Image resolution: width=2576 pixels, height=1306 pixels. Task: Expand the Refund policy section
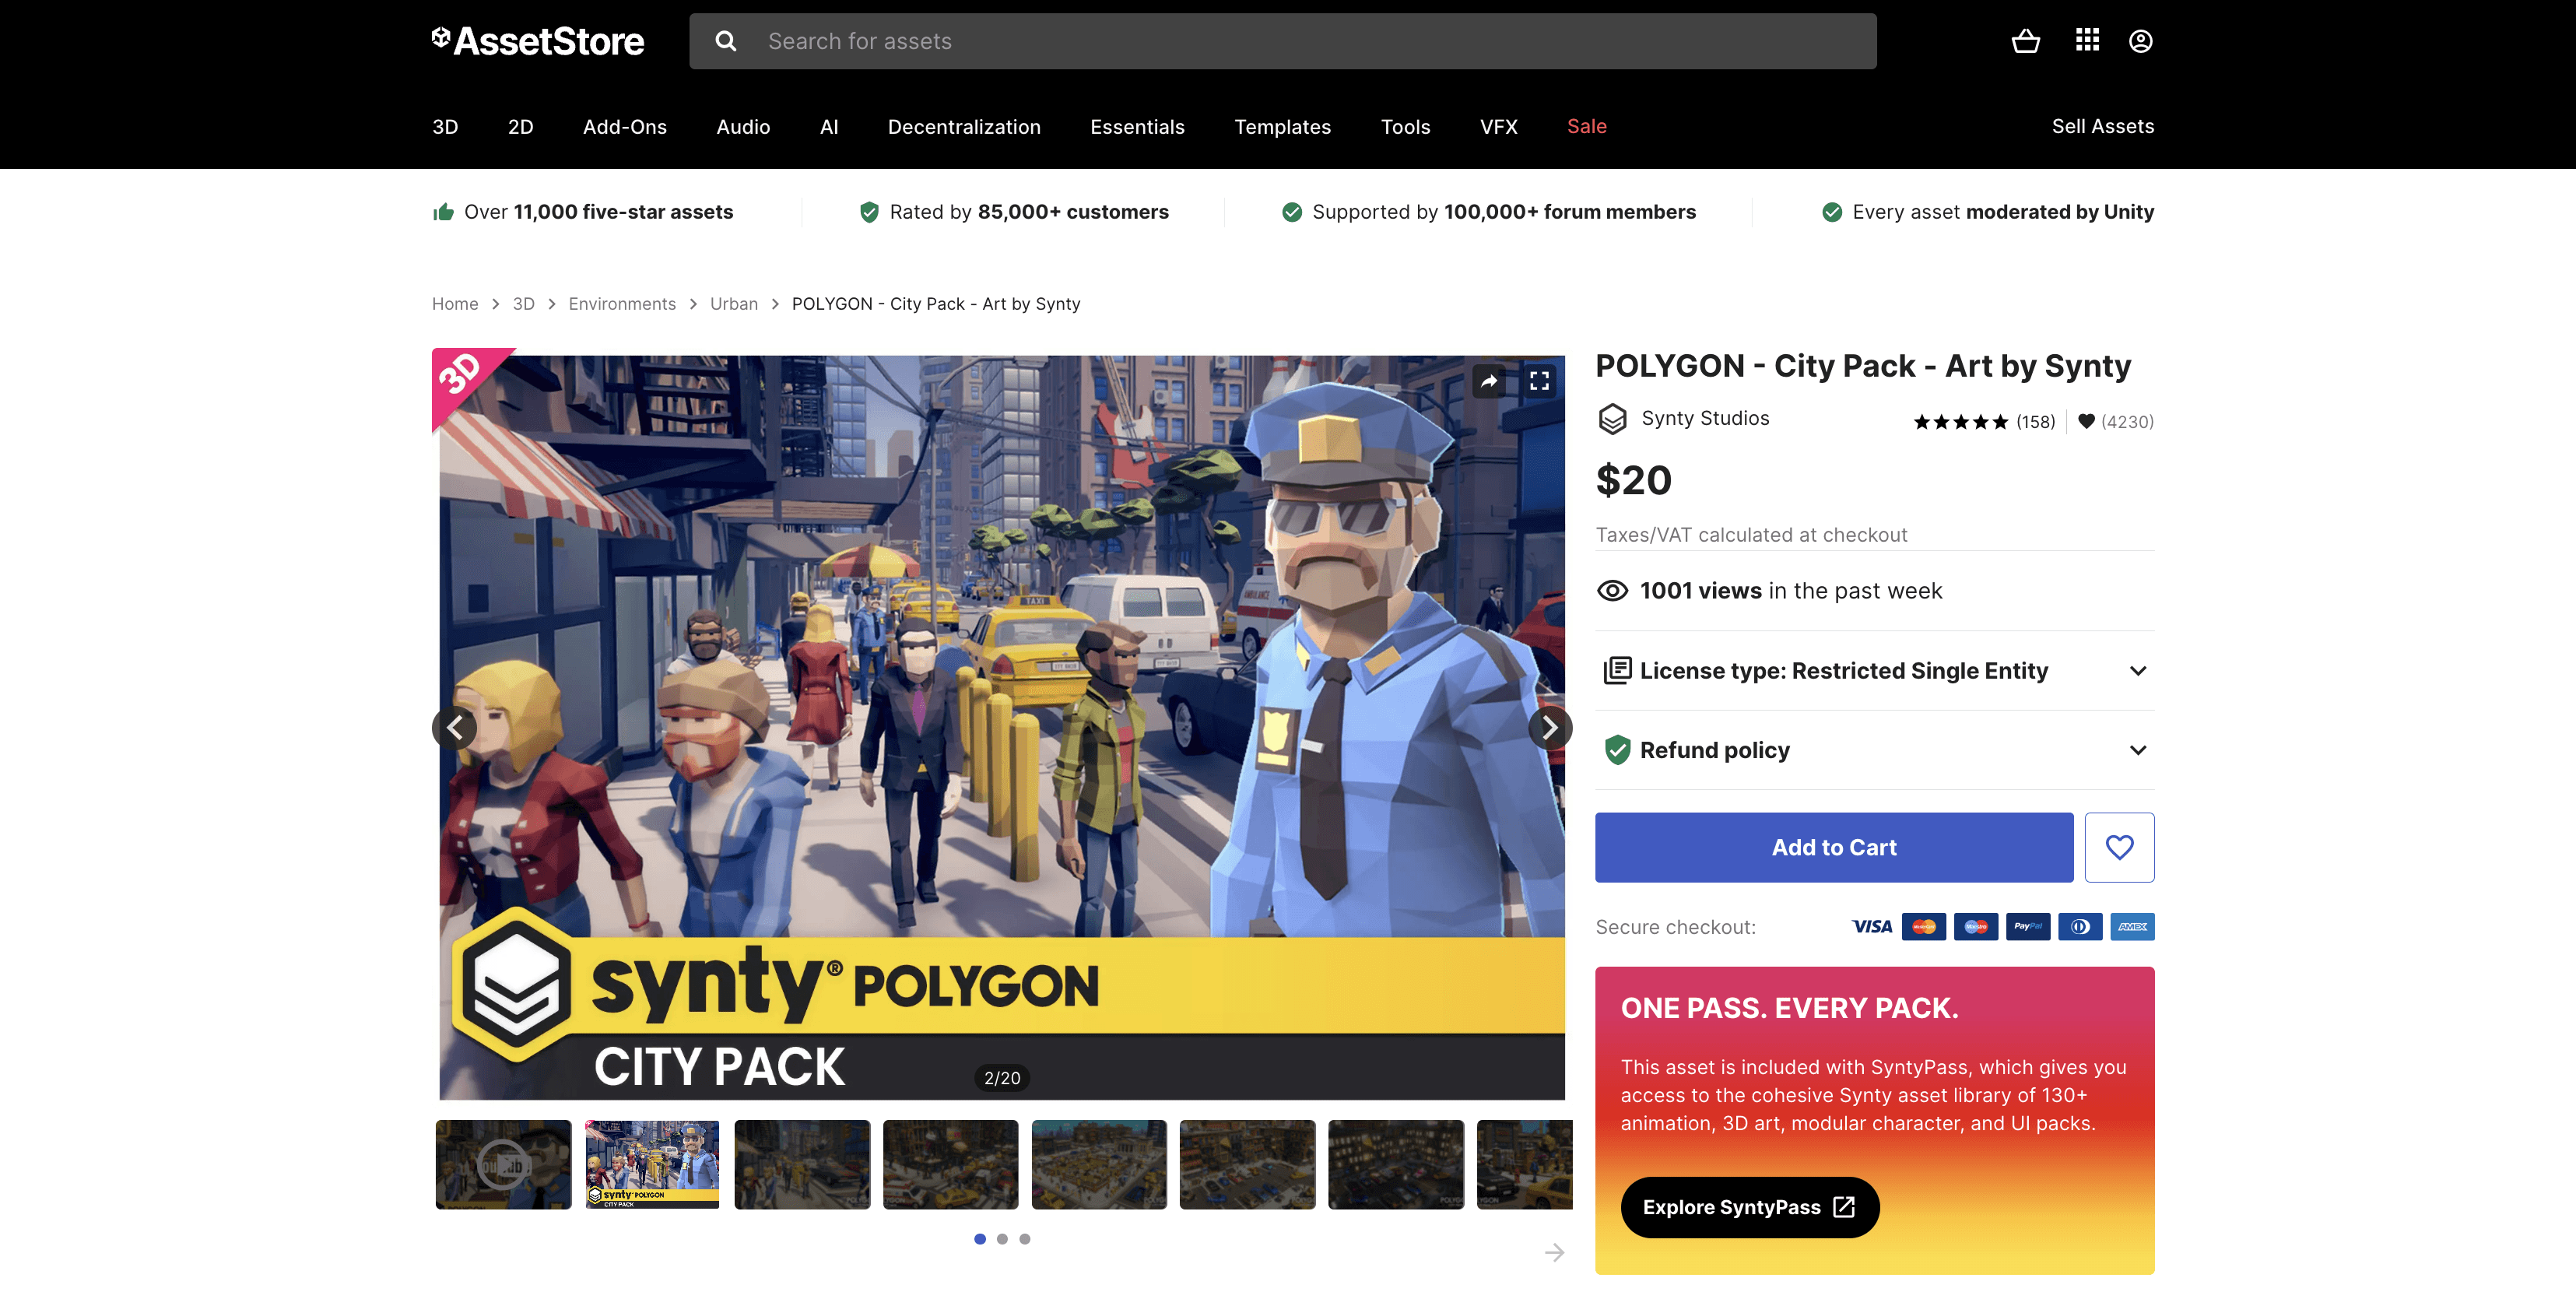point(1874,750)
